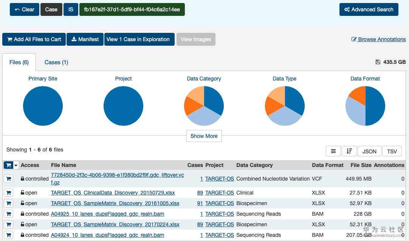
Task: Click the 435.5 GB total size label
Action: pyautogui.click(x=390, y=62)
